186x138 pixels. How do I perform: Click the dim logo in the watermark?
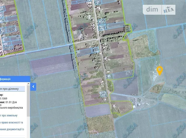(153, 10)
